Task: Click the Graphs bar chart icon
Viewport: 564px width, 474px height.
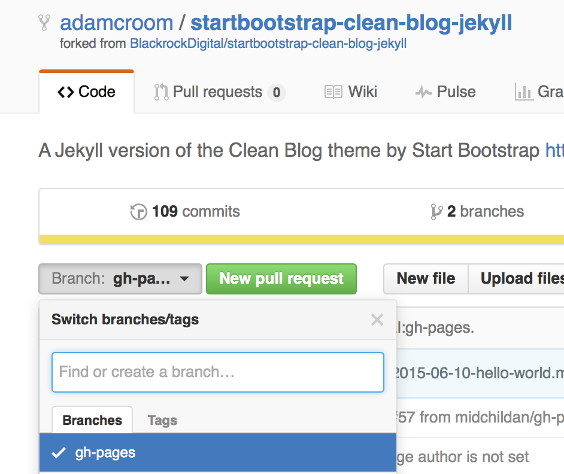Action: 524,92
